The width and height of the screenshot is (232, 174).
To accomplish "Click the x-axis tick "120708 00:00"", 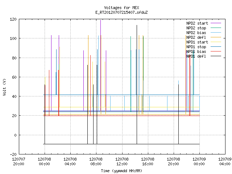I will (44, 162).
